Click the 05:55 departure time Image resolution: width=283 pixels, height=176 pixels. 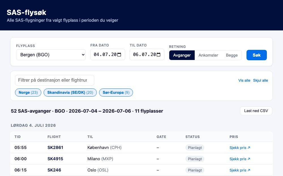[x=21, y=148]
